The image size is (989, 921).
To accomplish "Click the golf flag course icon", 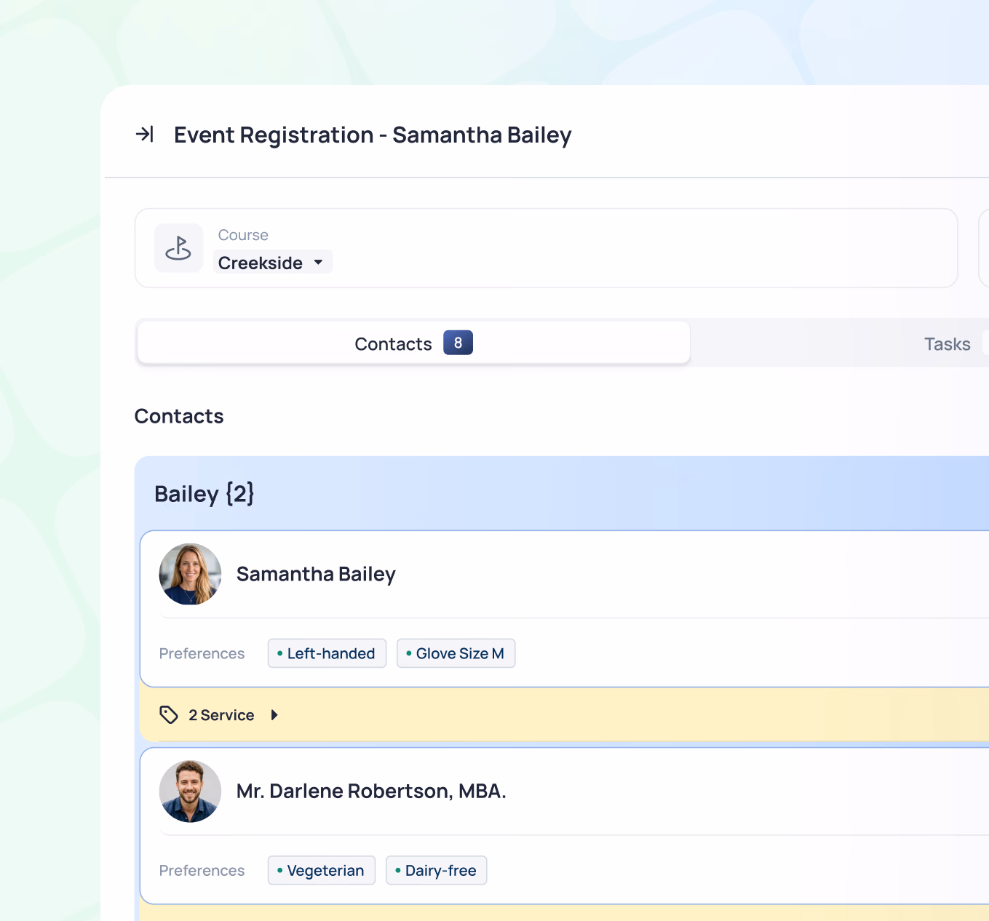I will [x=178, y=248].
